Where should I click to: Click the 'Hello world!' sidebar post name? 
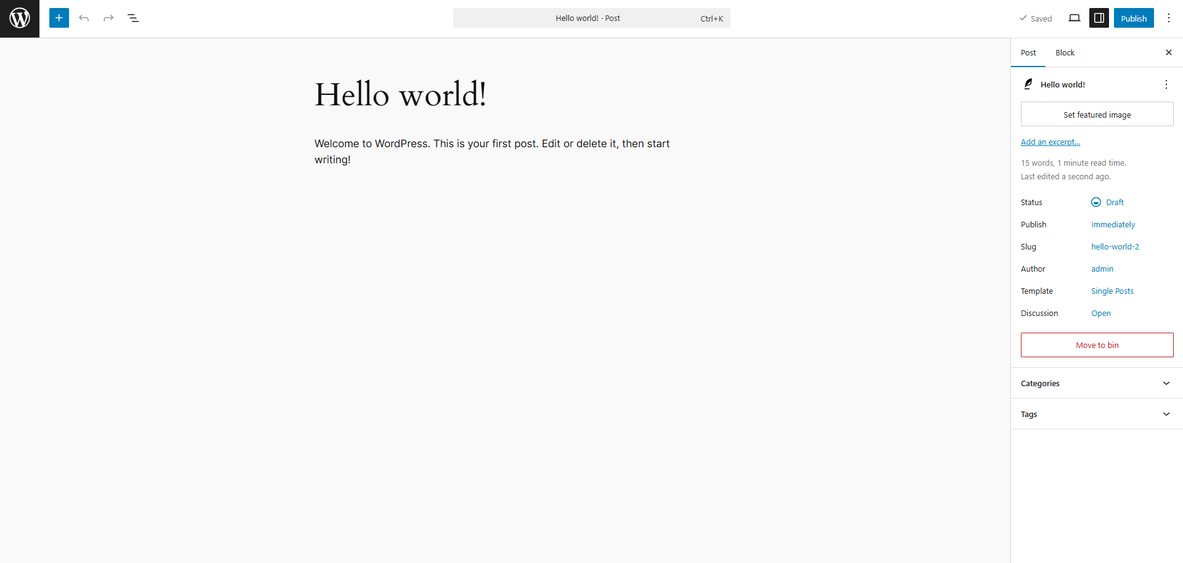(1063, 84)
